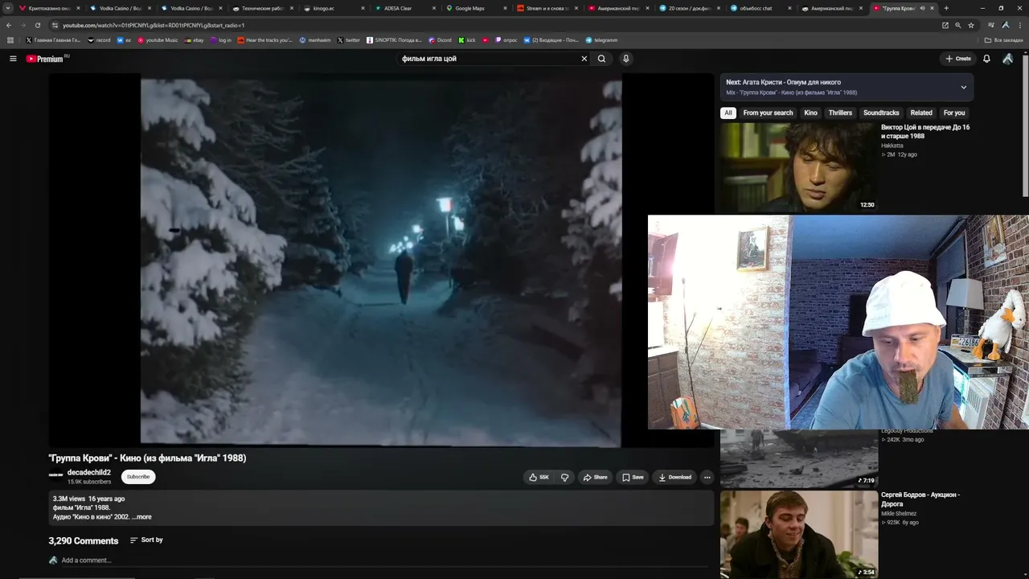Viewport: 1029px width, 579px height.
Task: Open YouTube notifications bell
Action: [x=986, y=59]
